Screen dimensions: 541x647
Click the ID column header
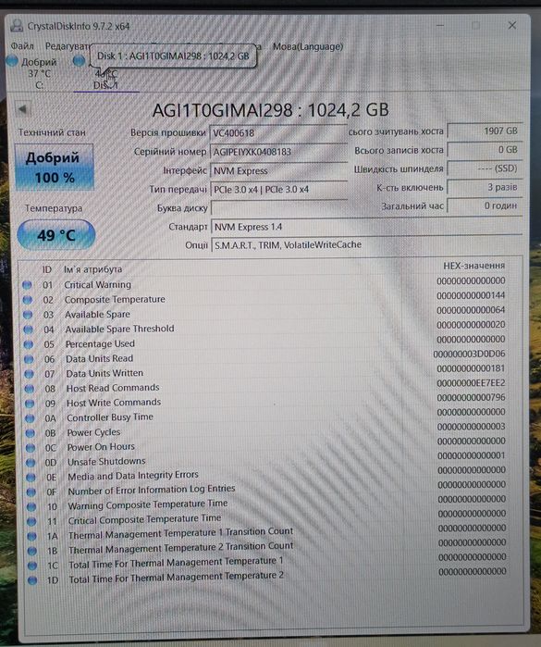point(46,269)
